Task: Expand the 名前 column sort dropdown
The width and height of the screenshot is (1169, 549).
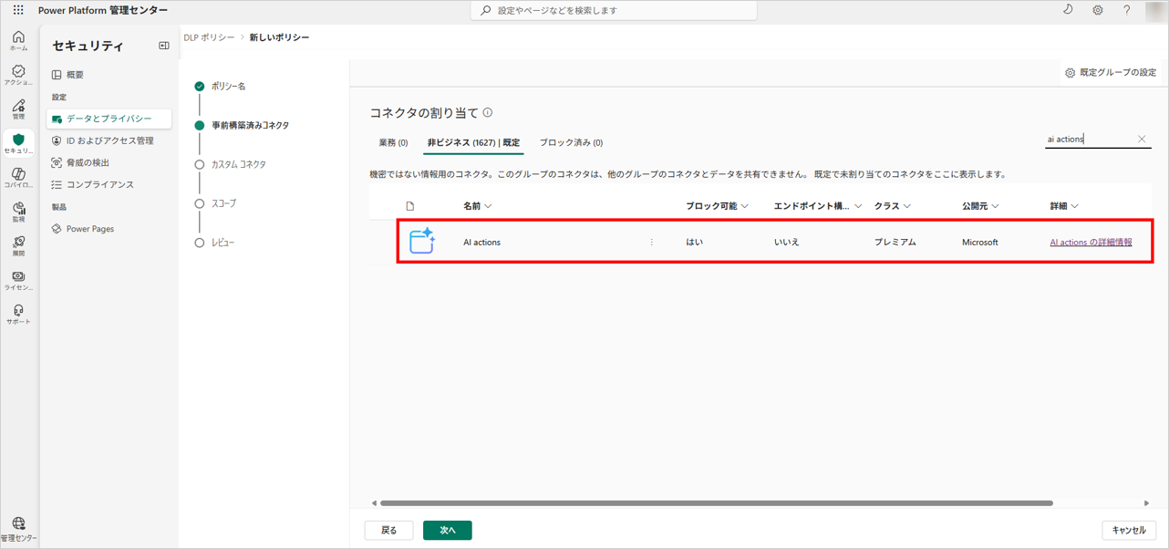Action: [x=488, y=206]
